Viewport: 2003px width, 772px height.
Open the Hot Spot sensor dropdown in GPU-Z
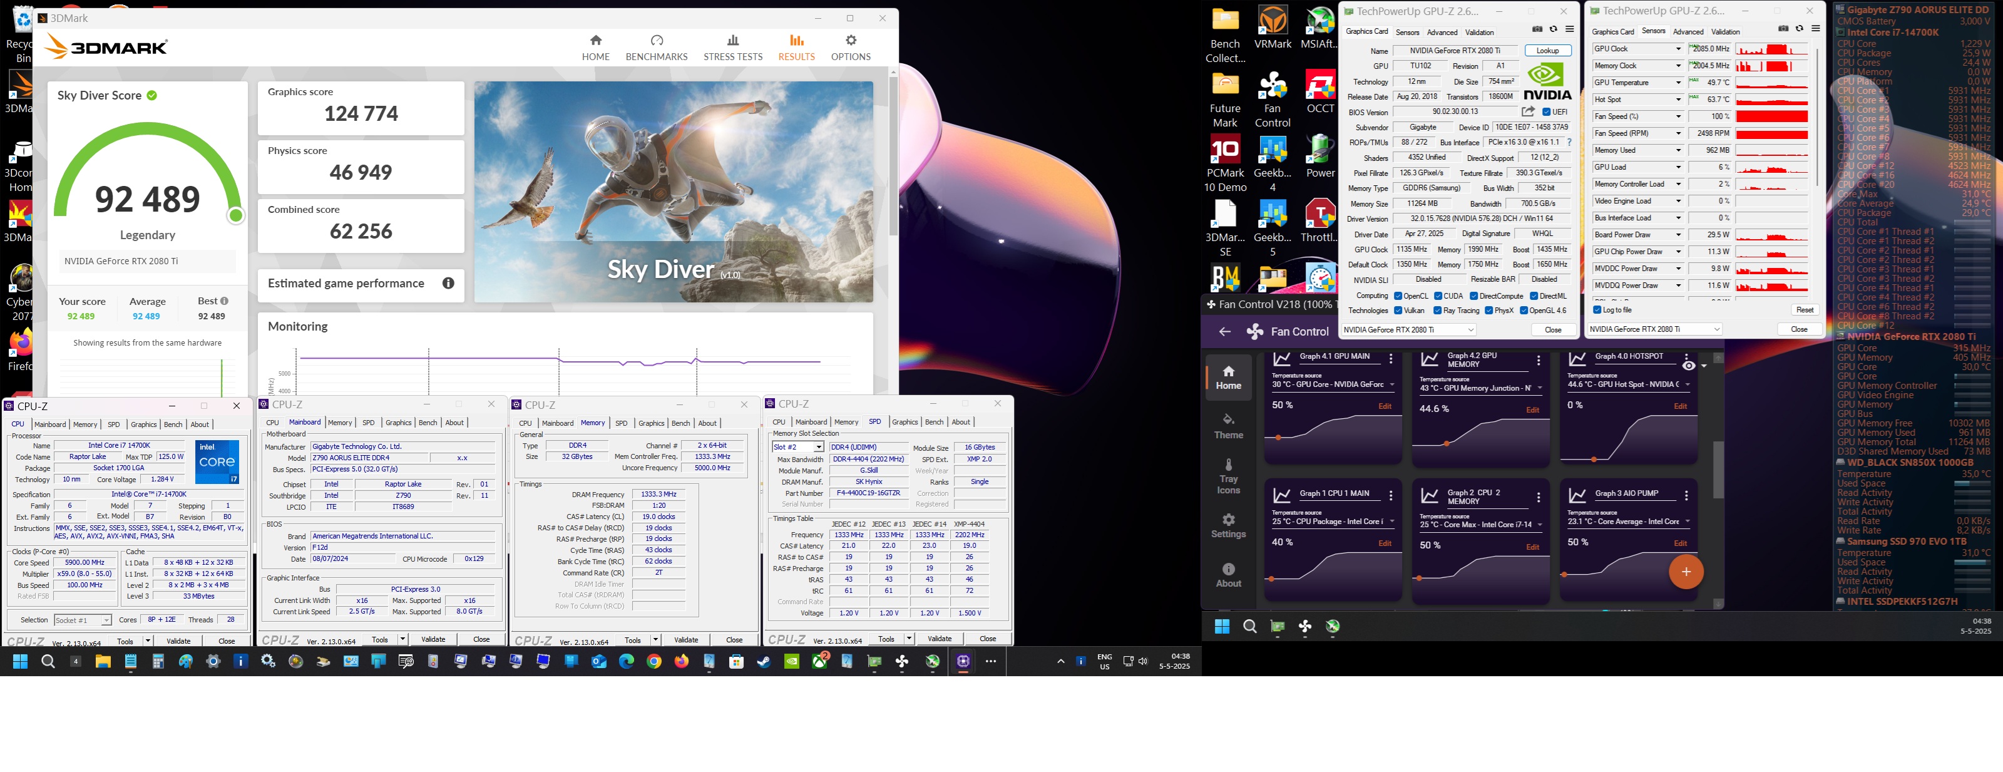point(1678,100)
